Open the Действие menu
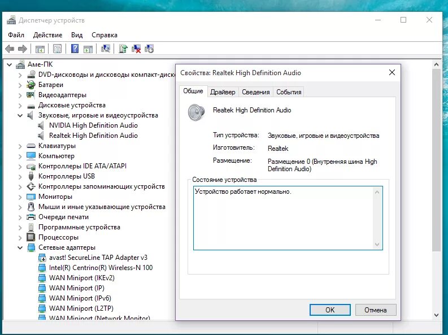Screen dimensions: 448x335 coord(47,35)
